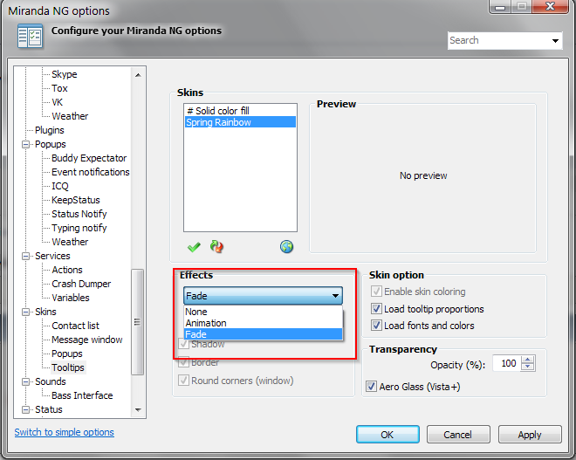Click the Opacity percentage field
The width and height of the screenshot is (576, 460).
(507, 363)
